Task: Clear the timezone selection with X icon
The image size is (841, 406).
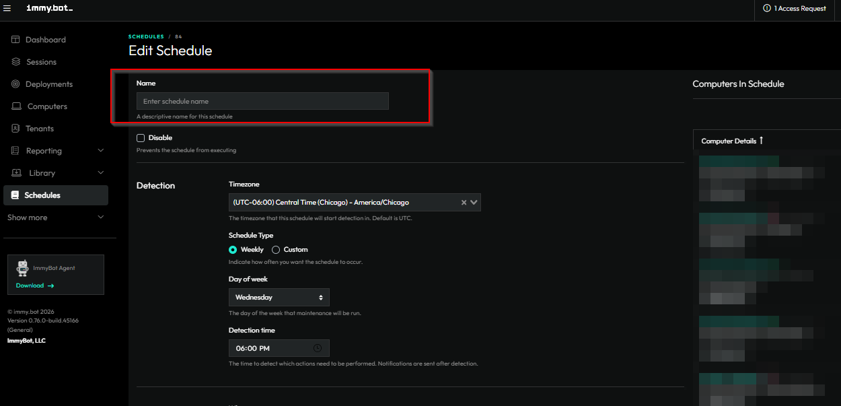Action: (x=464, y=203)
